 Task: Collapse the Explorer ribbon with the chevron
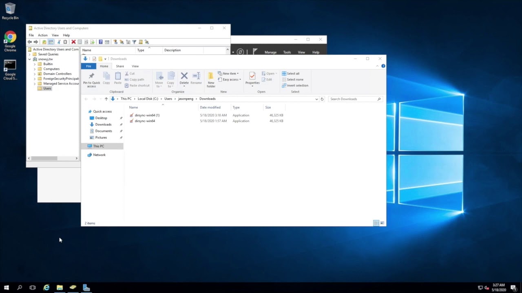pos(378,66)
